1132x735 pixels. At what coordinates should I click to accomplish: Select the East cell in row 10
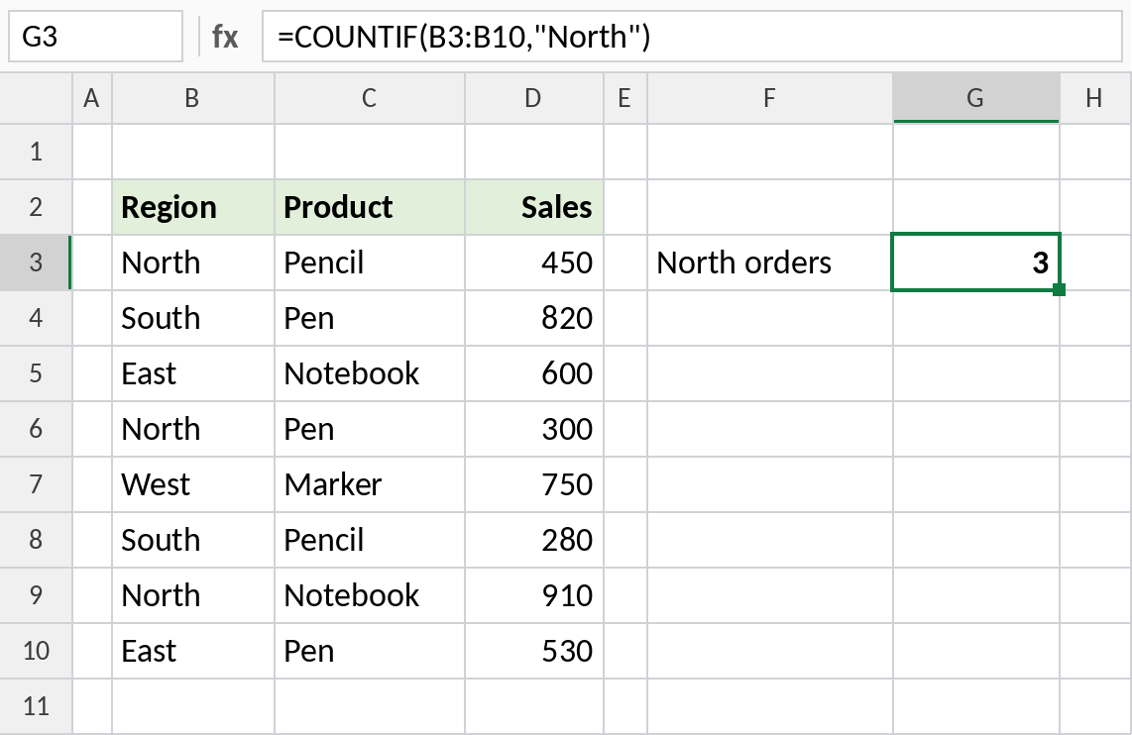pyautogui.click(x=192, y=652)
